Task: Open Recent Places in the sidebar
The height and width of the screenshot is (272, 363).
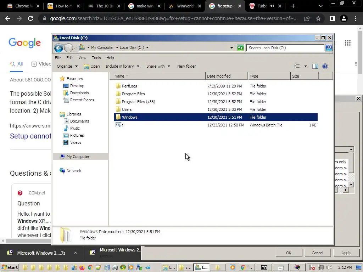Action: click(82, 100)
